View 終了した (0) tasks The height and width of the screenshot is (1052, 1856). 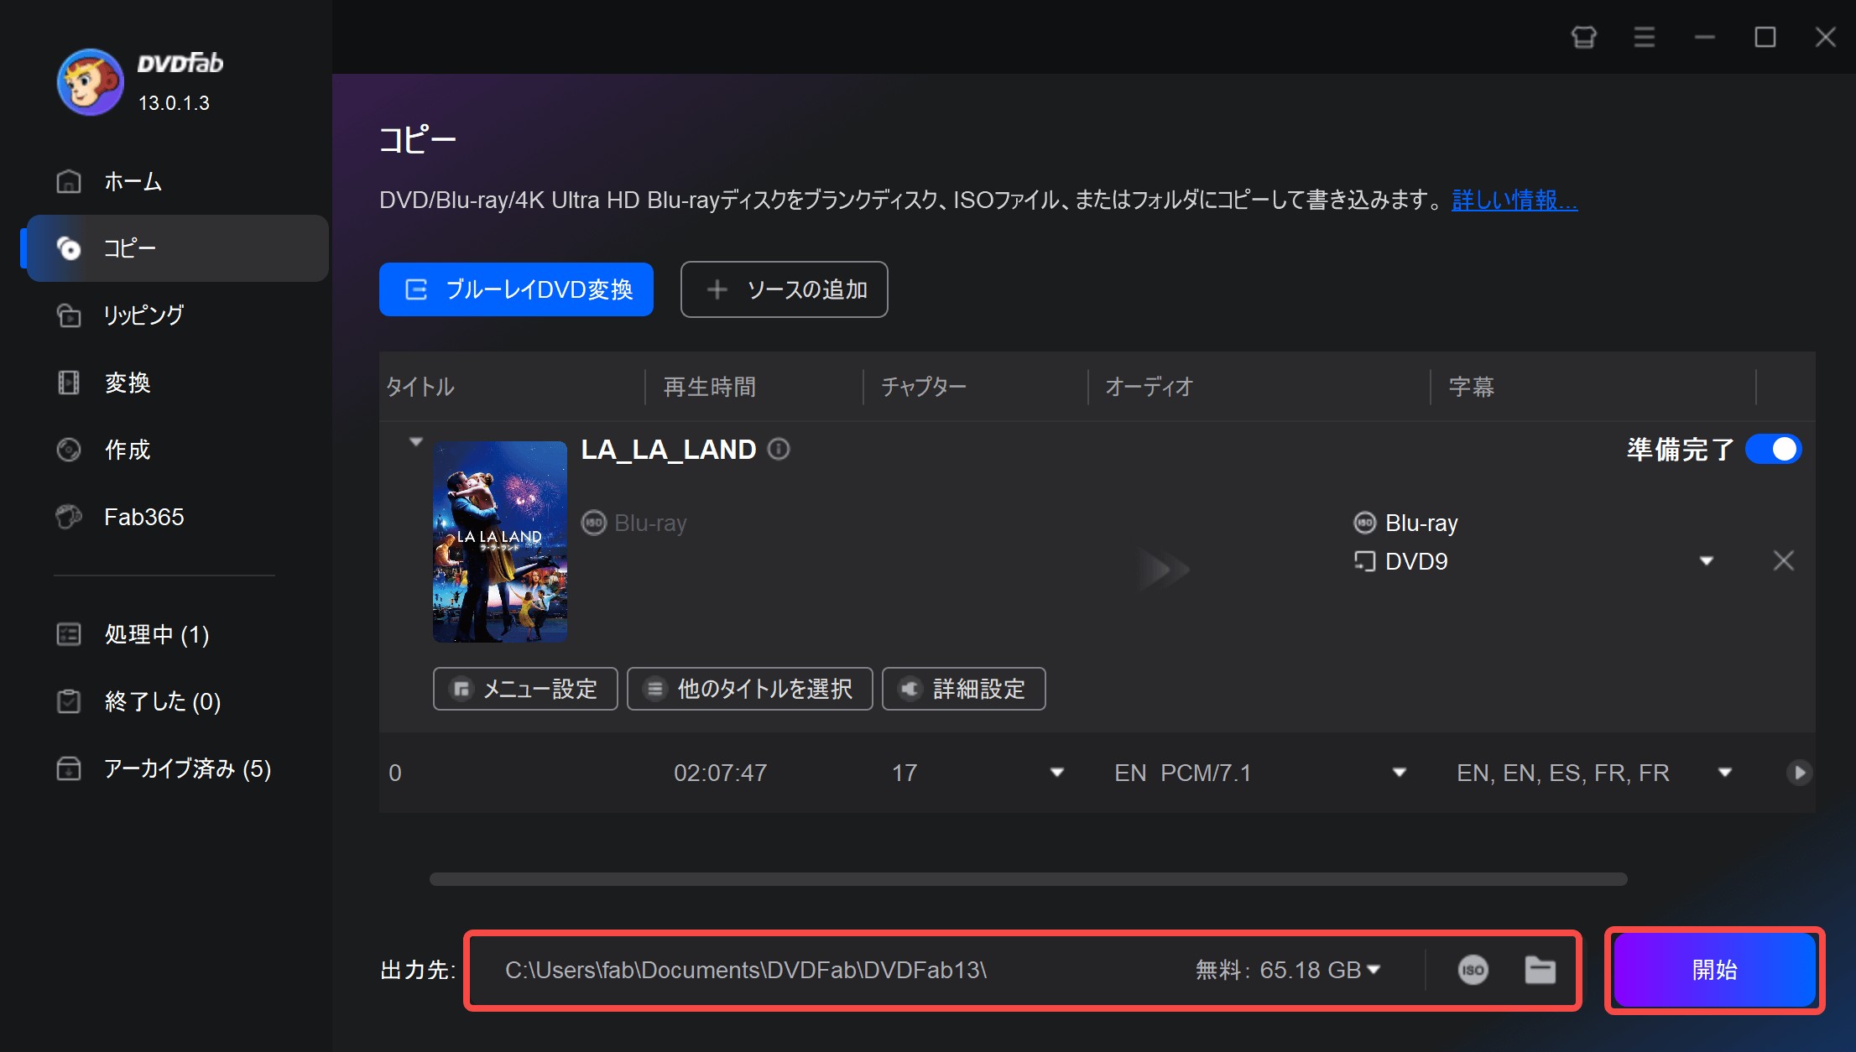pos(176,701)
